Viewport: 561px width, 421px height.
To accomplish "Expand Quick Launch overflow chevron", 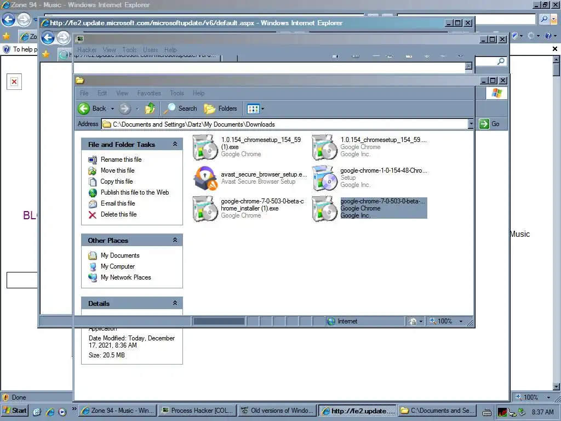I will pyautogui.click(x=74, y=409).
